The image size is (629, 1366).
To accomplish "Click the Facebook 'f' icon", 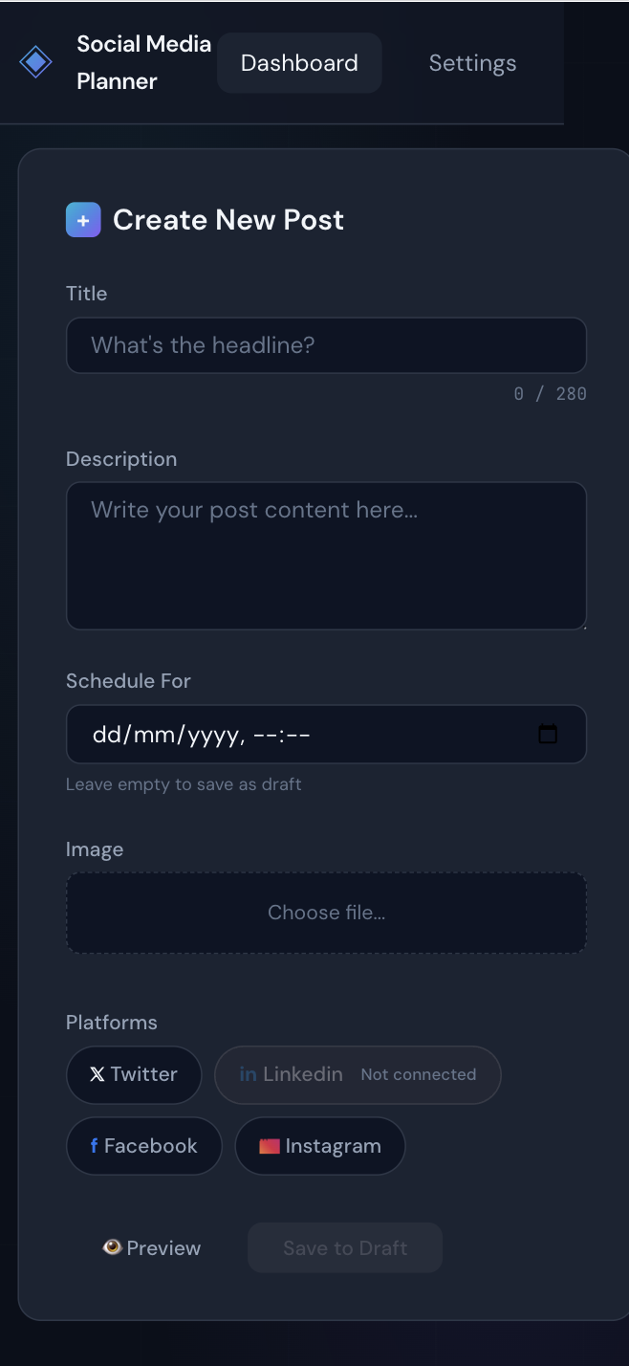I will pos(94,1145).
